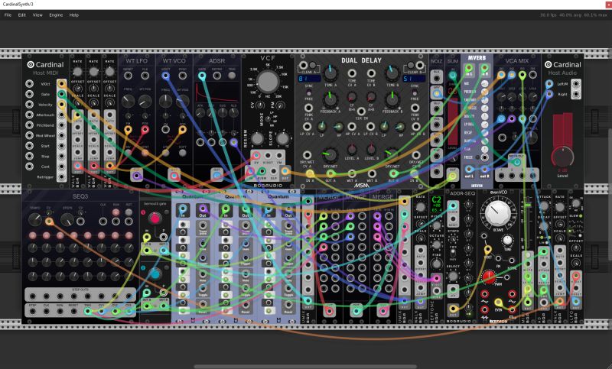The height and width of the screenshot is (369, 612).
Task: Click the SEQ3 TEMPO knob
Action: pyautogui.click(x=35, y=220)
